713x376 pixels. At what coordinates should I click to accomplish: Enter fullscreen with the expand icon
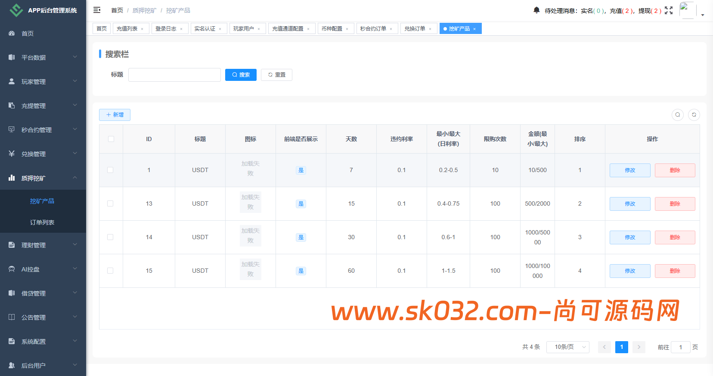pos(669,10)
